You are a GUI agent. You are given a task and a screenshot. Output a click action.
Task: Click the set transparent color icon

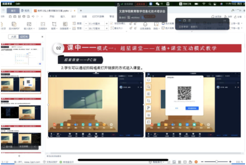point(145,24)
